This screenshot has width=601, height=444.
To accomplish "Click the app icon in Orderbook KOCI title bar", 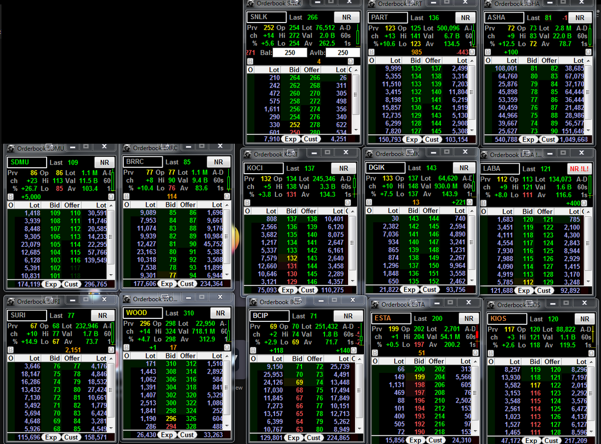I will [247, 154].
